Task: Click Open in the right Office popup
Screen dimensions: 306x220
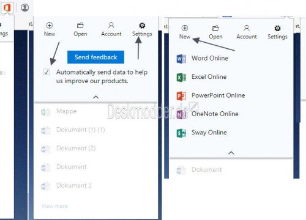Action: [215, 32]
